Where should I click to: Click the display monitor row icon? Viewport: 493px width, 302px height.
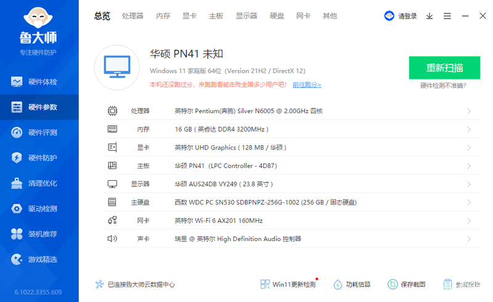[x=112, y=184]
